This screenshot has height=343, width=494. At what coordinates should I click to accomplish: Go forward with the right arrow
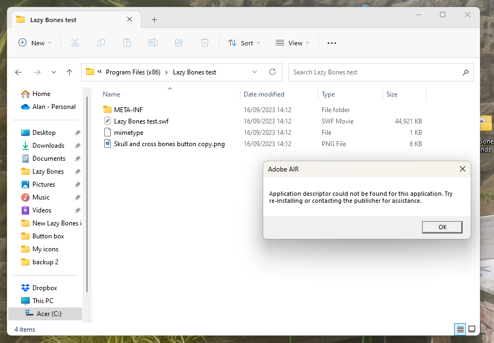[37, 72]
